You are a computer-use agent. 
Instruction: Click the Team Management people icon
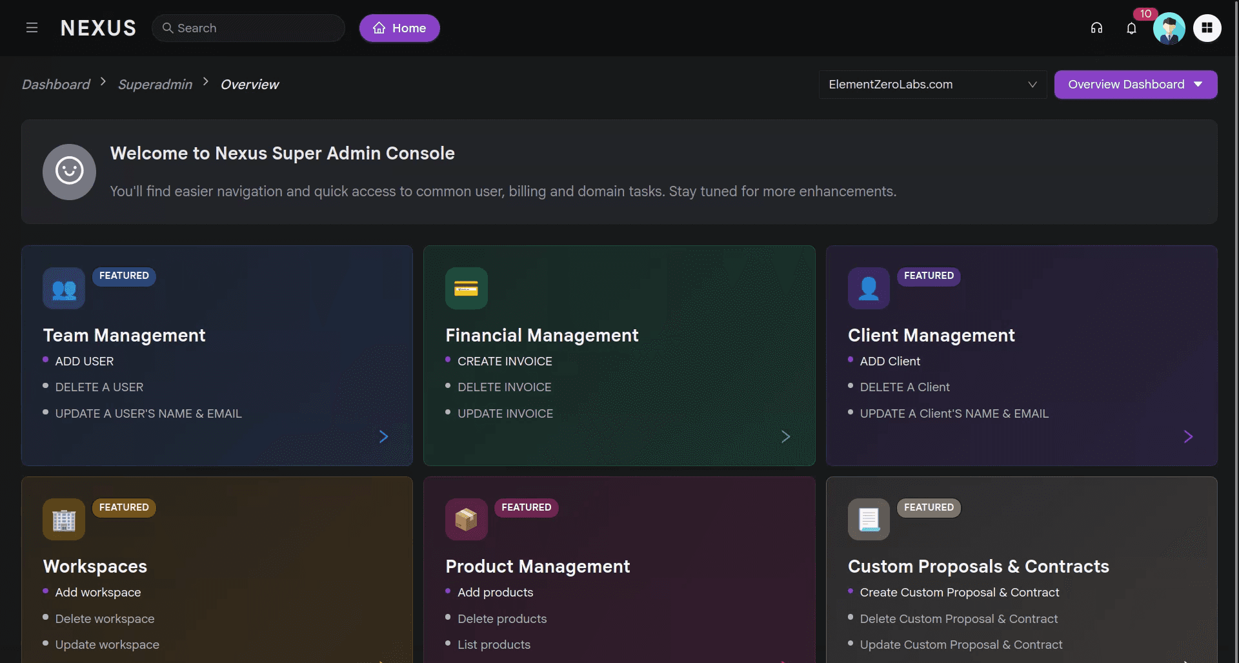pos(64,288)
